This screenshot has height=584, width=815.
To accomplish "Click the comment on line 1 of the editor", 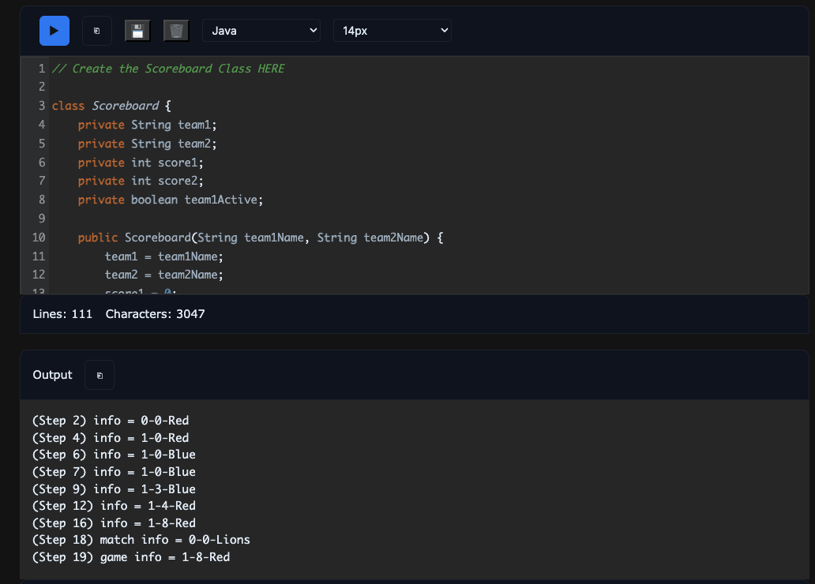I will coord(167,69).
